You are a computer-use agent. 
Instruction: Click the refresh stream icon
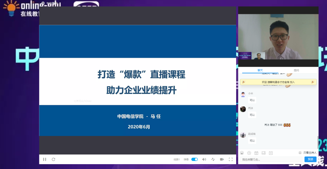point(54,159)
